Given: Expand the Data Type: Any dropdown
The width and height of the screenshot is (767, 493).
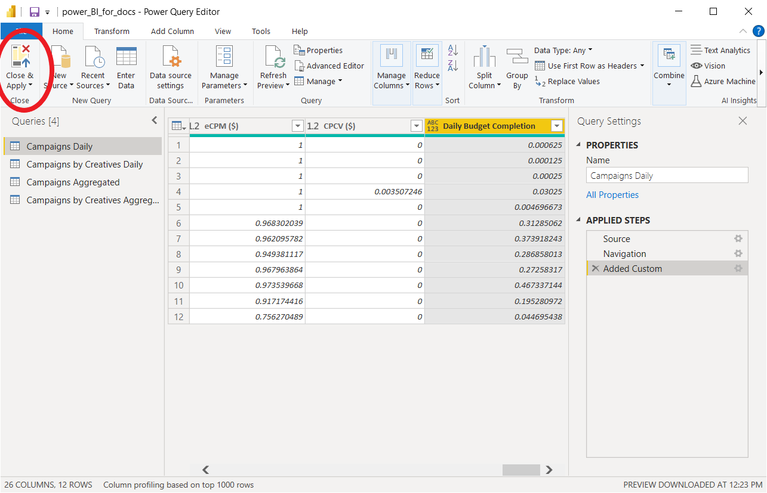Looking at the screenshot, I should [x=563, y=50].
